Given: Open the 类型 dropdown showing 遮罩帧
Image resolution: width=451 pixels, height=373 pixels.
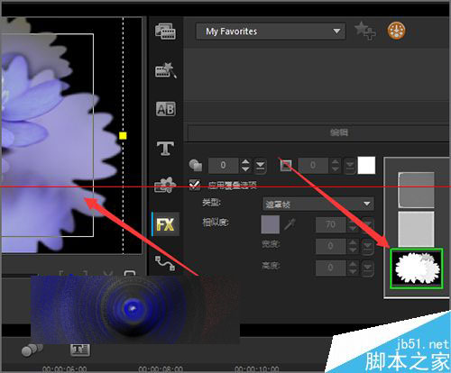Looking at the screenshot, I should 318,205.
